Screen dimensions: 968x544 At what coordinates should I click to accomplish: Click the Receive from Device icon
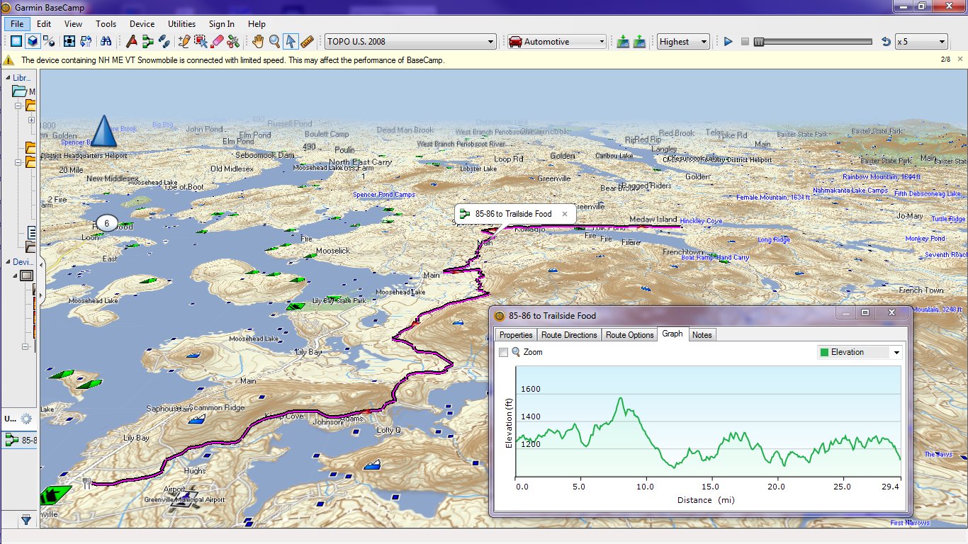tap(639, 41)
